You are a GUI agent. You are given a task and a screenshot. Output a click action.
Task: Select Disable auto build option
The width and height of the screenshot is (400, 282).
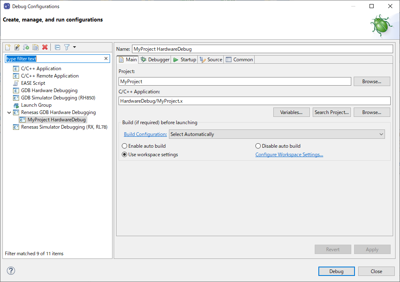tap(278, 146)
